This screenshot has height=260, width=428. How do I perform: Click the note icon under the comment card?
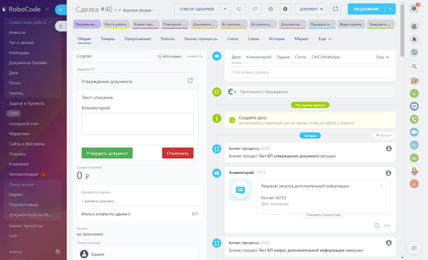[x=377, y=226]
